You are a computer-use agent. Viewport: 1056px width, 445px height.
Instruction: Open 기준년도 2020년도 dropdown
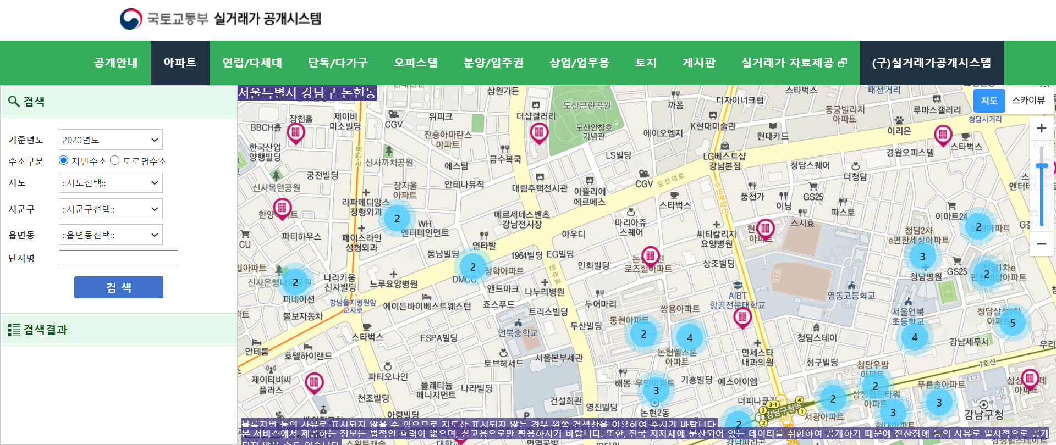pos(111,140)
